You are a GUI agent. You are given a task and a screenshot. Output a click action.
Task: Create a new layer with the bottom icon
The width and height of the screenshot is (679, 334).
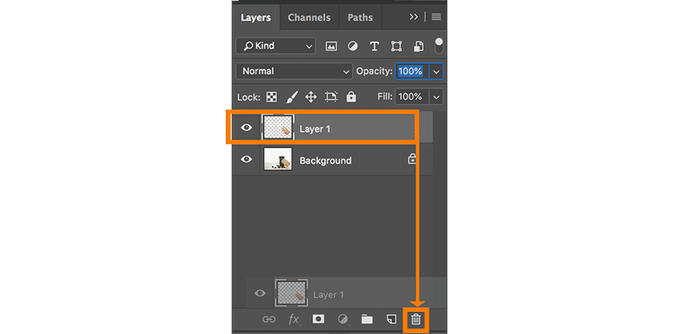pyautogui.click(x=392, y=318)
